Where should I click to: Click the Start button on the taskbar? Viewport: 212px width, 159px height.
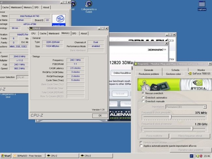pyautogui.click(x=6, y=156)
